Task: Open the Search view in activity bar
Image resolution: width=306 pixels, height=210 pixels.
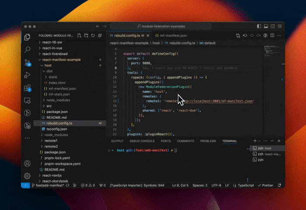Action: pyautogui.click(x=28, y=49)
